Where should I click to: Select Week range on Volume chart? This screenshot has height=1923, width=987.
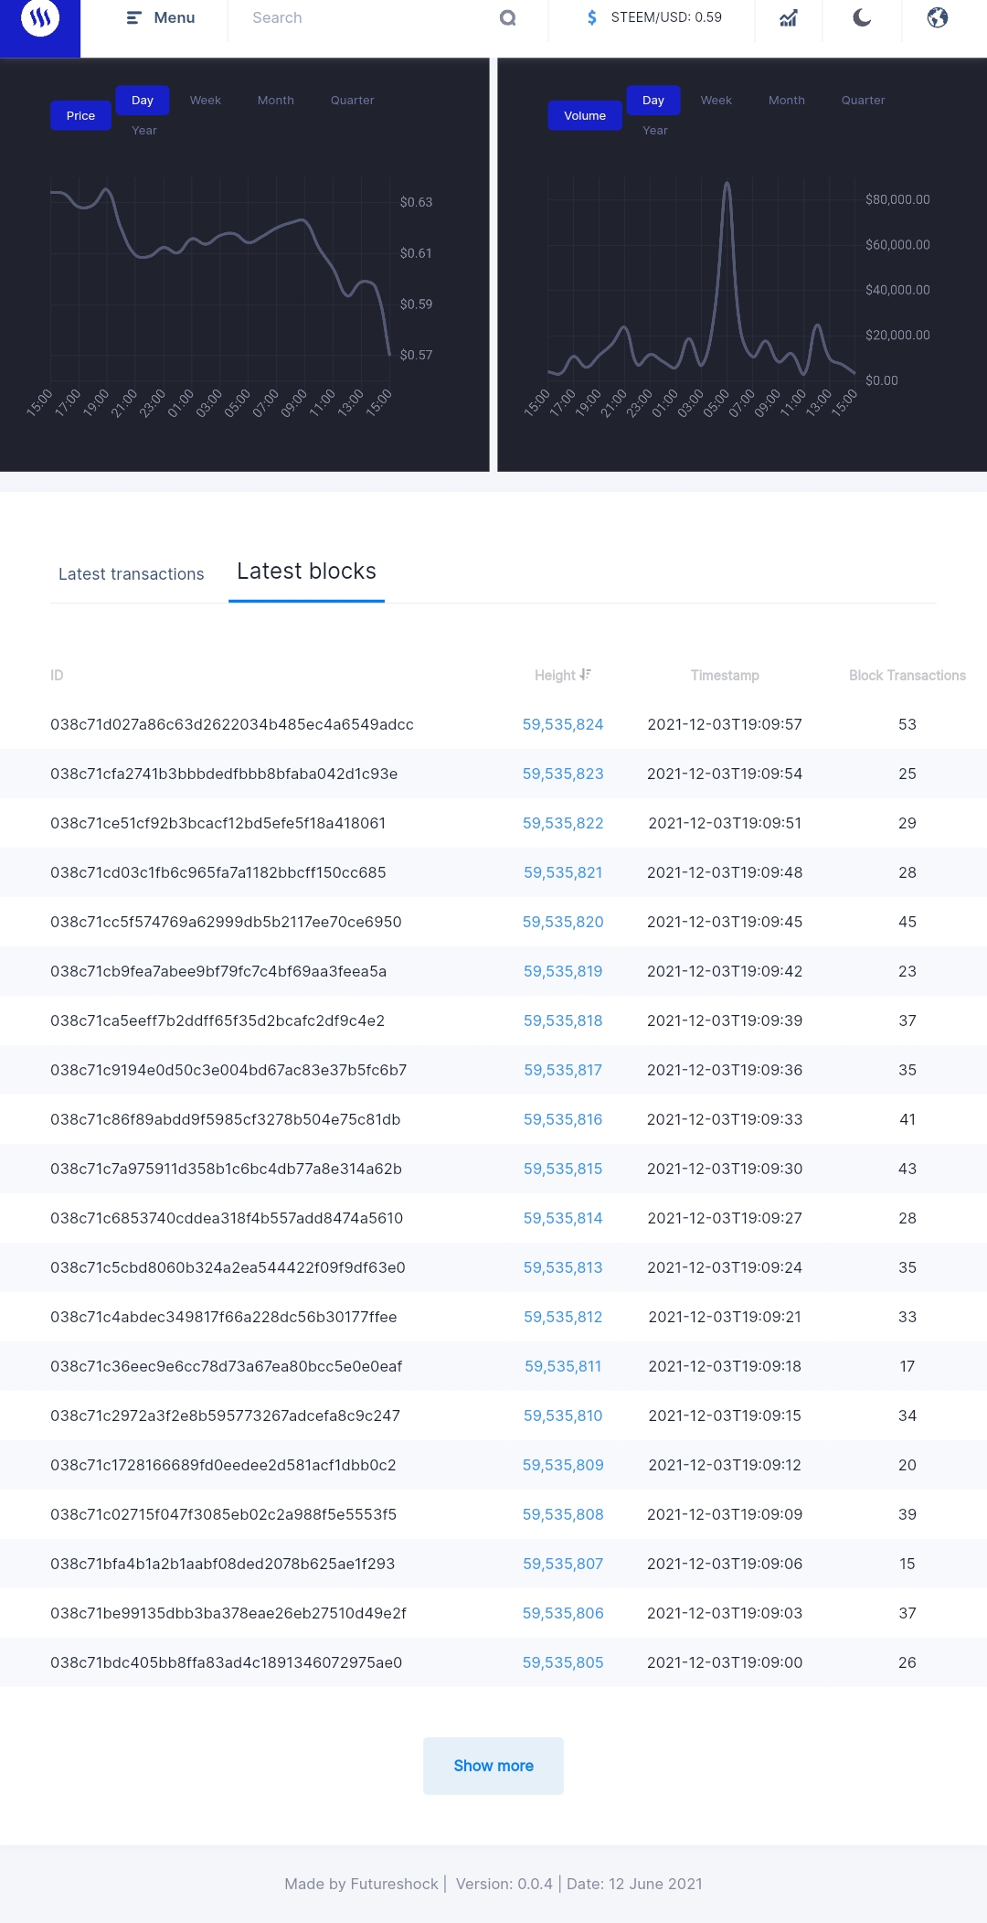(716, 100)
